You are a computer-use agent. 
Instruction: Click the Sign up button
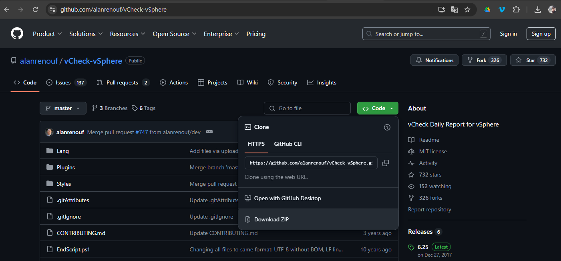(x=541, y=34)
